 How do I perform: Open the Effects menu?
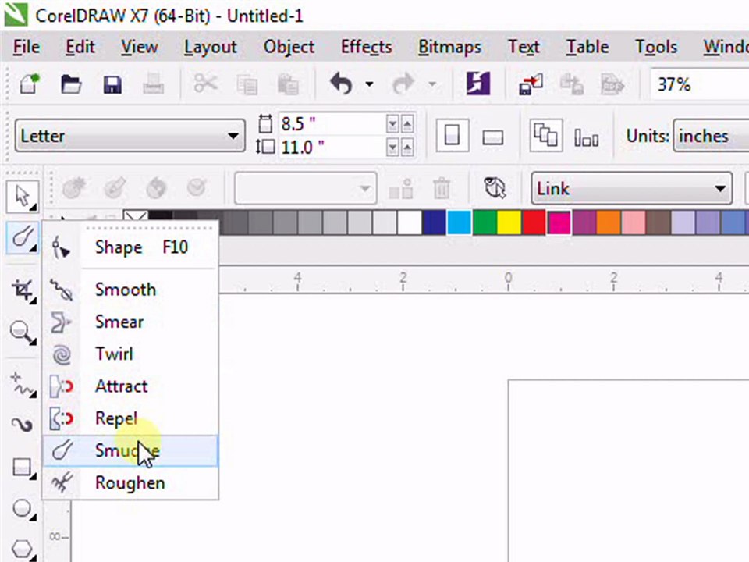tap(366, 47)
